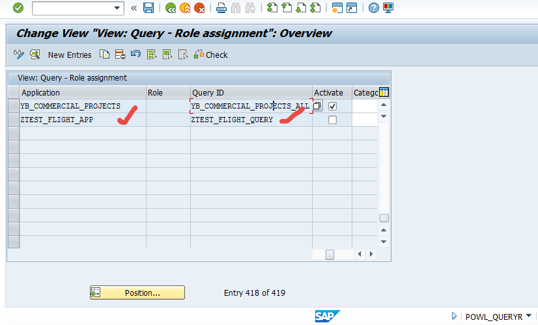
Task: Open value help button beside Query ID
Action: [x=317, y=105]
